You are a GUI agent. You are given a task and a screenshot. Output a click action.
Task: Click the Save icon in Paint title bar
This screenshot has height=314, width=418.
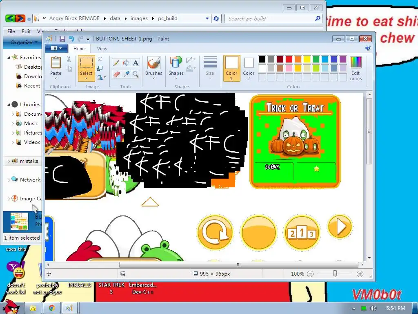click(62, 39)
